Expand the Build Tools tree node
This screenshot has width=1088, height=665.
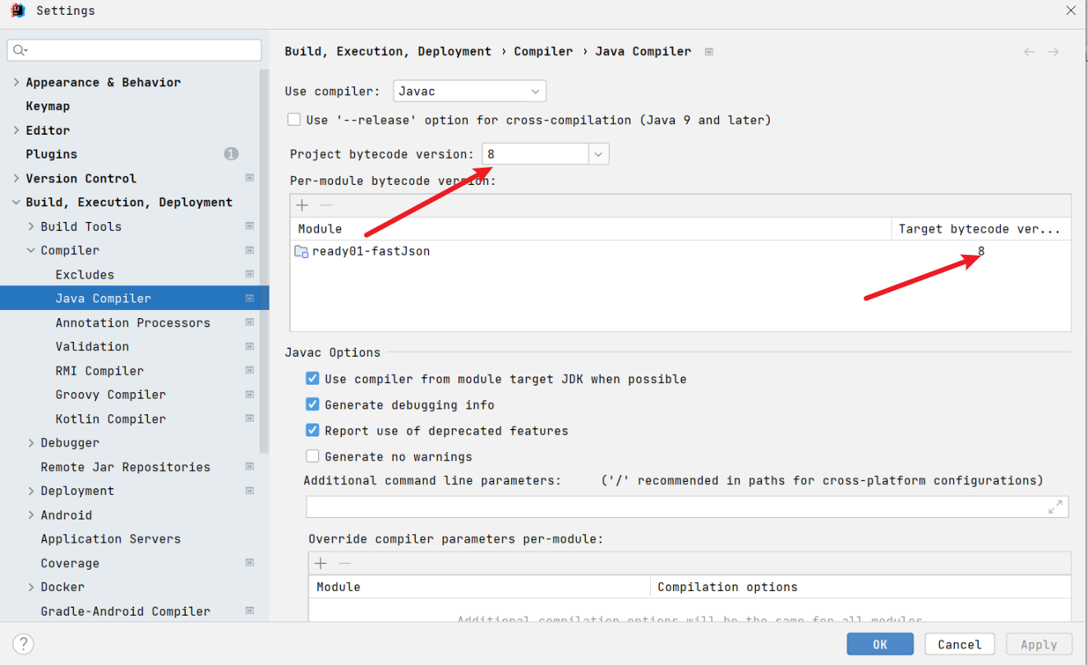click(31, 227)
